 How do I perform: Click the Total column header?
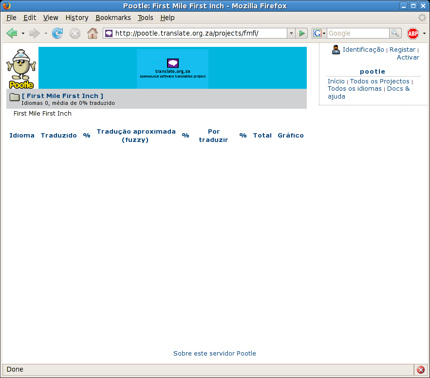click(262, 136)
